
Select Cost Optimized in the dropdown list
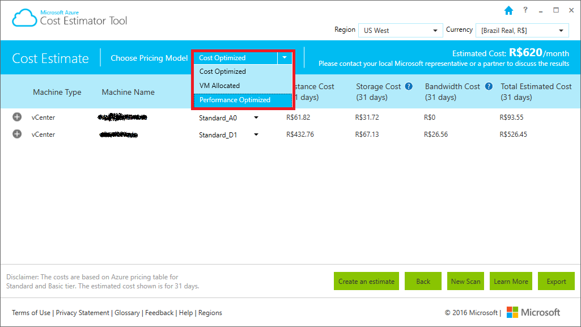coord(243,72)
